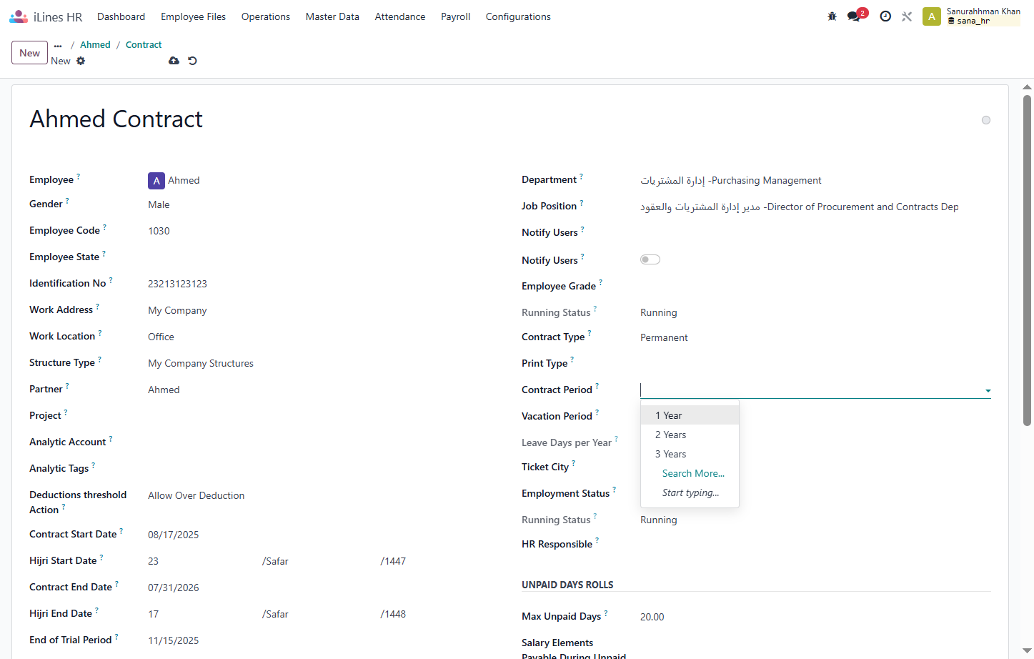Open the conversations chat icon
Screen dimensions: 1034x659
[854, 16]
